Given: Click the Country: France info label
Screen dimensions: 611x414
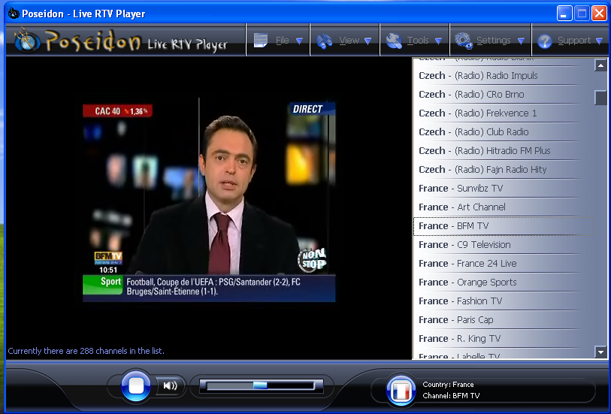Looking at the screenshot, I should click(448, 385).
